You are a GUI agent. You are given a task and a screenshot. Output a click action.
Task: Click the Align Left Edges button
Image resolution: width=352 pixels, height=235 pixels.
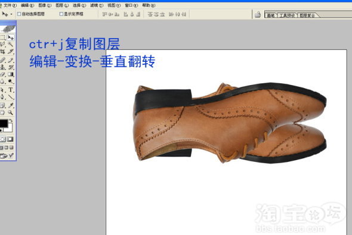coord(126,14)
